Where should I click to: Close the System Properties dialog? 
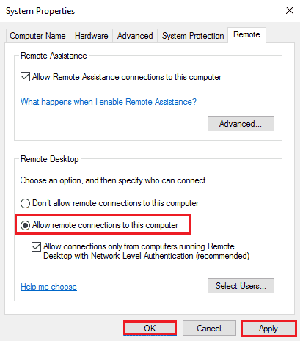coord(290,10)
